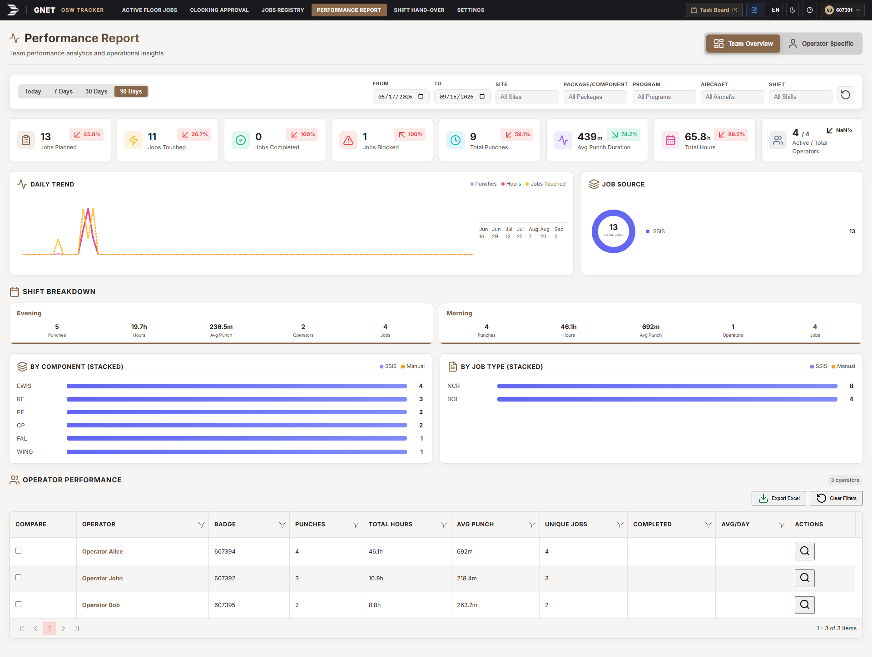Open the help question mark icon
The width and height of the screenshot is (872, 657).
tap(810, 10)
